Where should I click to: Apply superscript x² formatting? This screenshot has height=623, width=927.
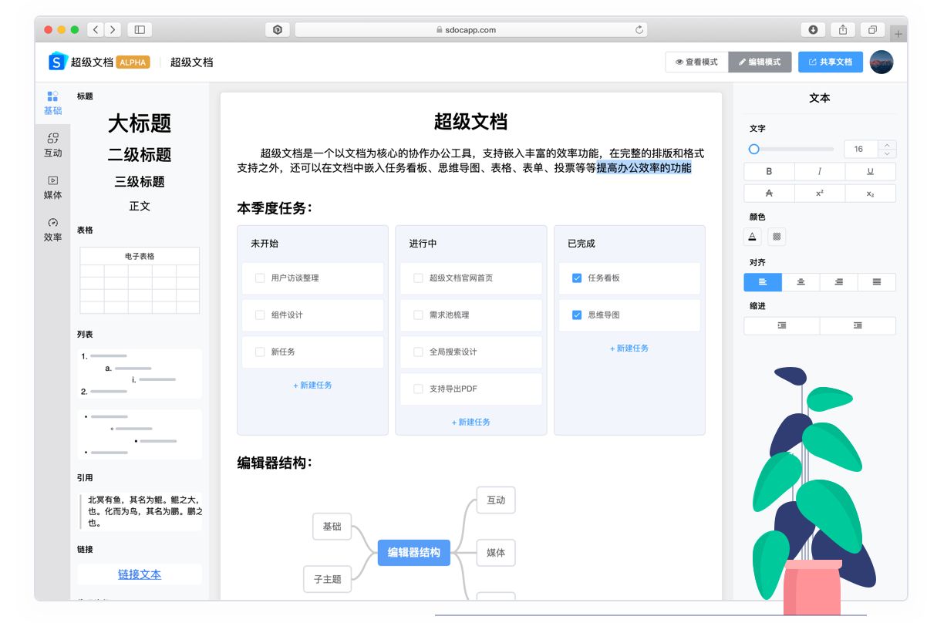pos(820,194)
